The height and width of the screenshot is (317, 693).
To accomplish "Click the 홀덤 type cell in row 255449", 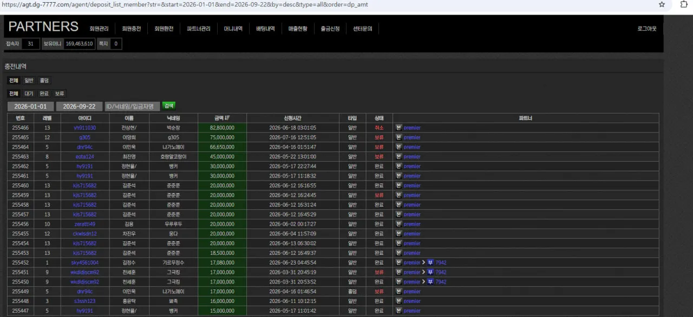I will pos(352,292).
